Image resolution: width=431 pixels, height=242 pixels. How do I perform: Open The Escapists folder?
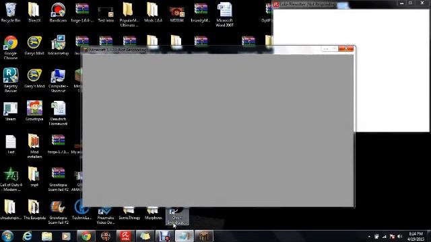34,210
